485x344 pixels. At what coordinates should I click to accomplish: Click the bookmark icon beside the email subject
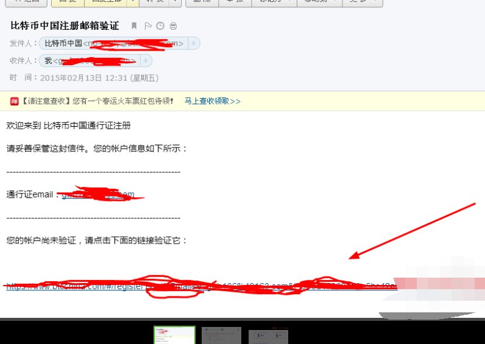[x=134, y=26]
